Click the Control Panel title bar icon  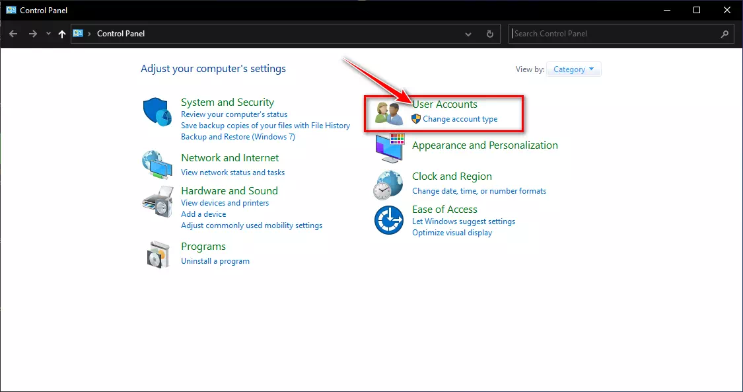pyautogui.click(x=11, y=10)
